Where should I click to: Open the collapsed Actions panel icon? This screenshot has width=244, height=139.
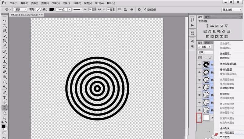(x=192, y=25)
